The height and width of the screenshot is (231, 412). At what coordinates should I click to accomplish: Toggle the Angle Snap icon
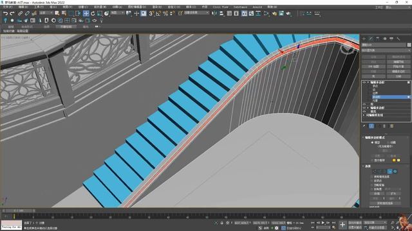coord(158,13)
